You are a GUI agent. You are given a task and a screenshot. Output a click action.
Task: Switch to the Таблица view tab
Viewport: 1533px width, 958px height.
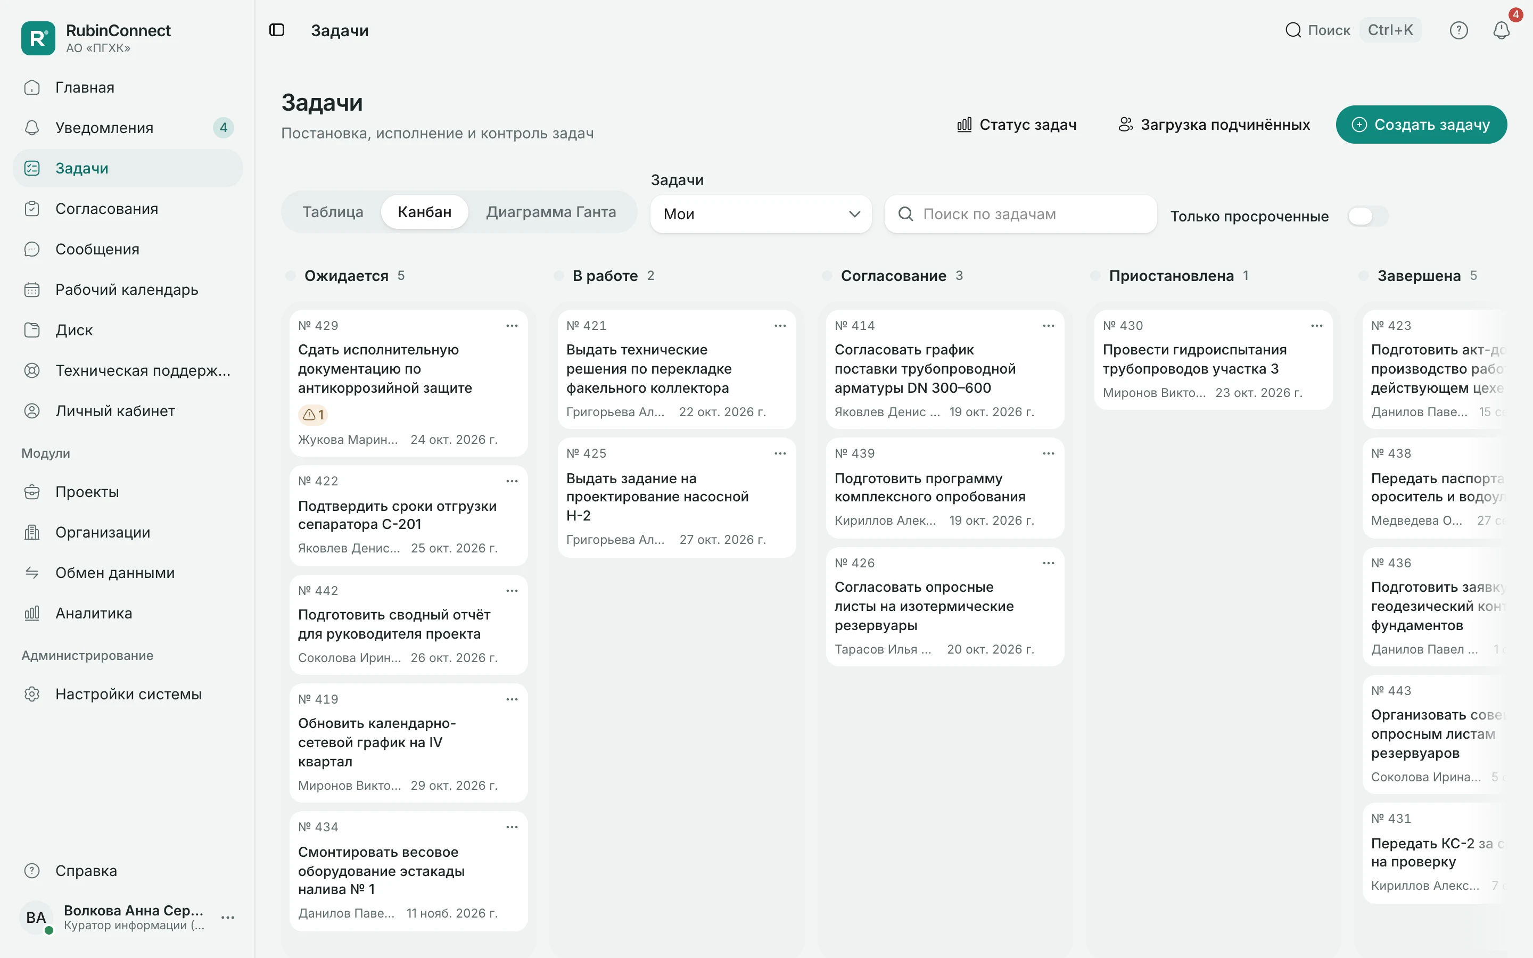(333, 212)
